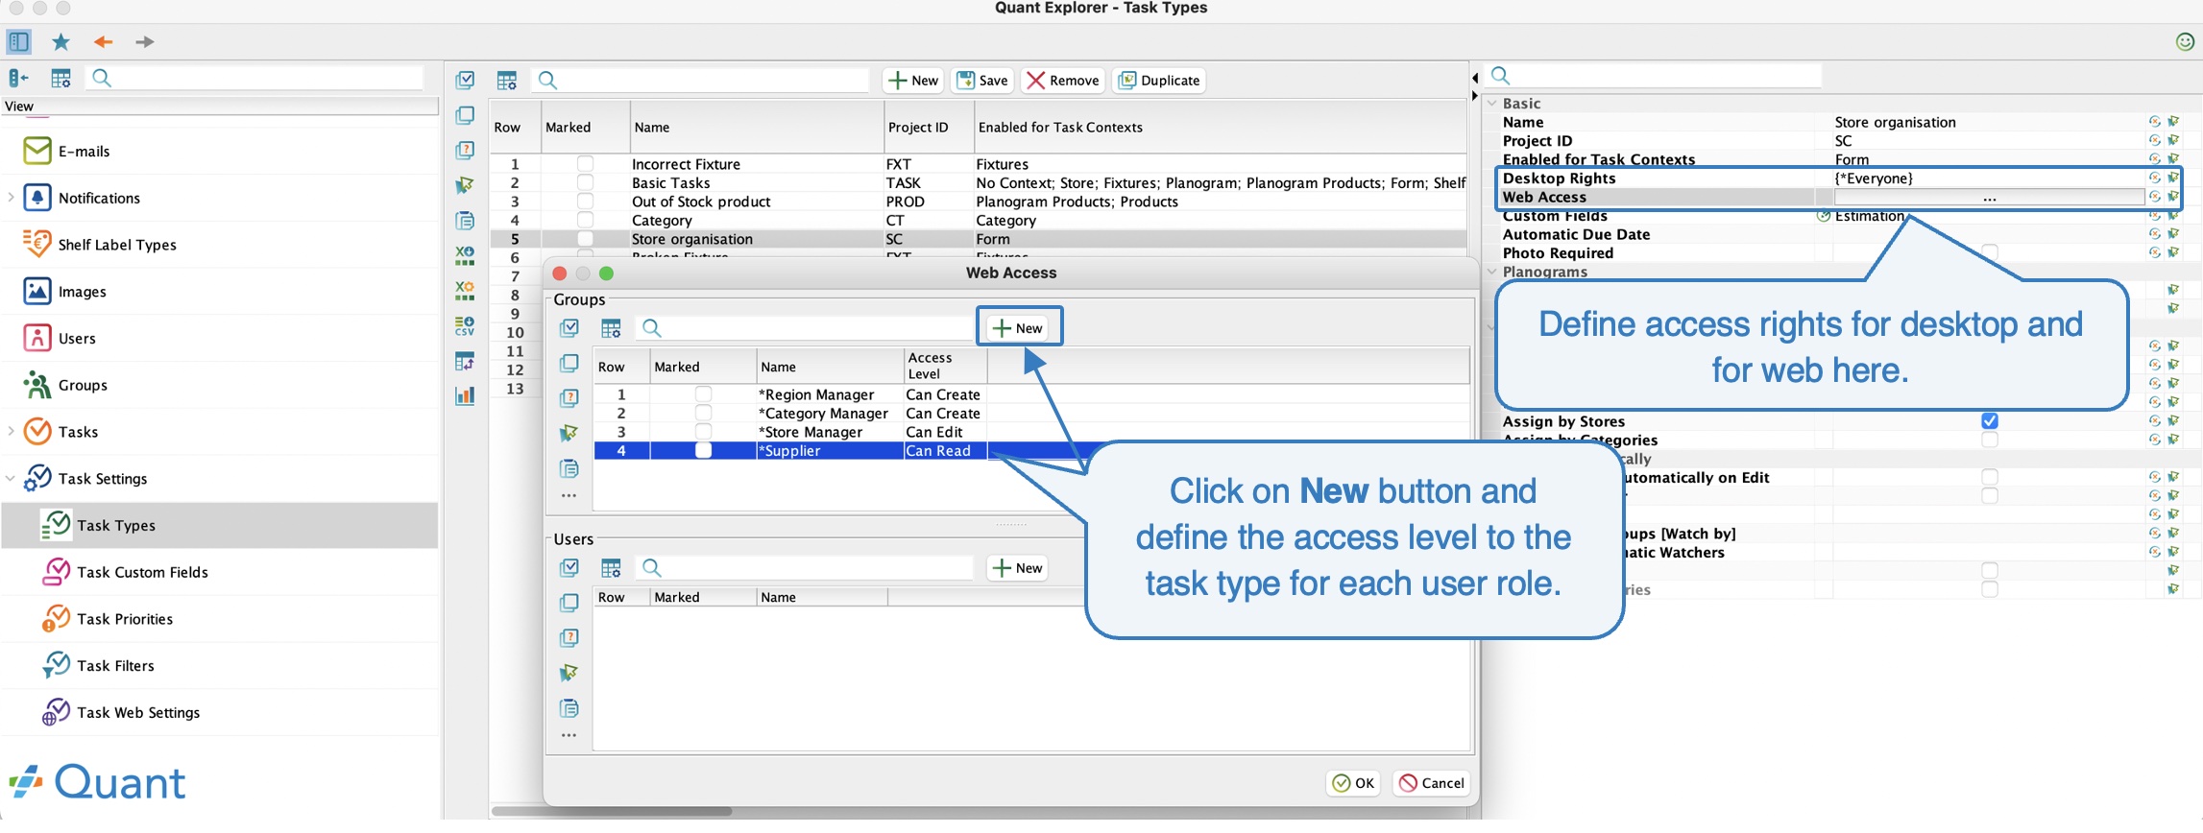Toggle the sidebar panel icon in top toolbar
2203x833 pixels.
tap(18, 41)
